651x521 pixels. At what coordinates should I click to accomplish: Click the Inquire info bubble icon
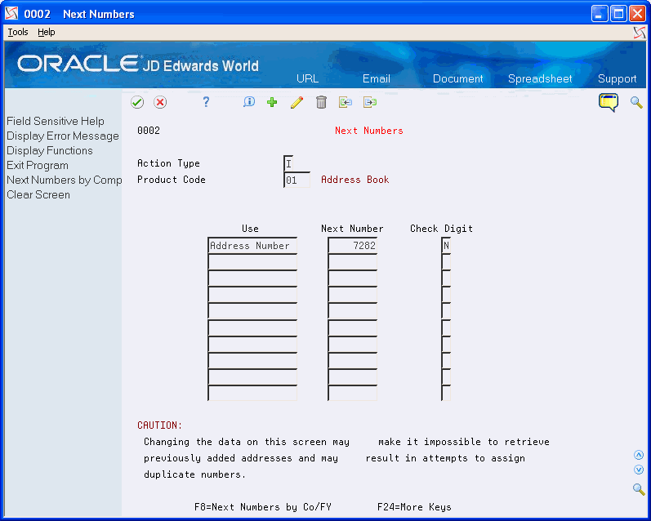249,102
